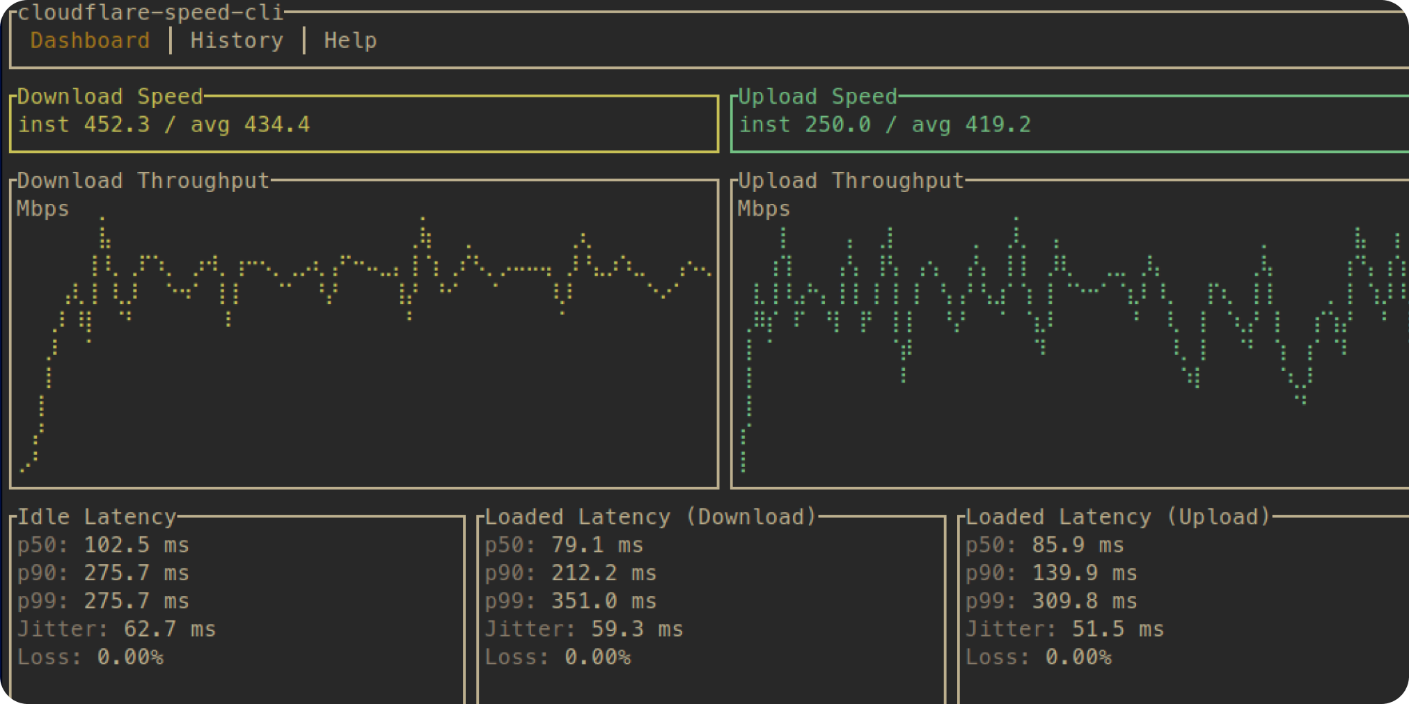Click the download inst 452.3 reading

[84, 125]
